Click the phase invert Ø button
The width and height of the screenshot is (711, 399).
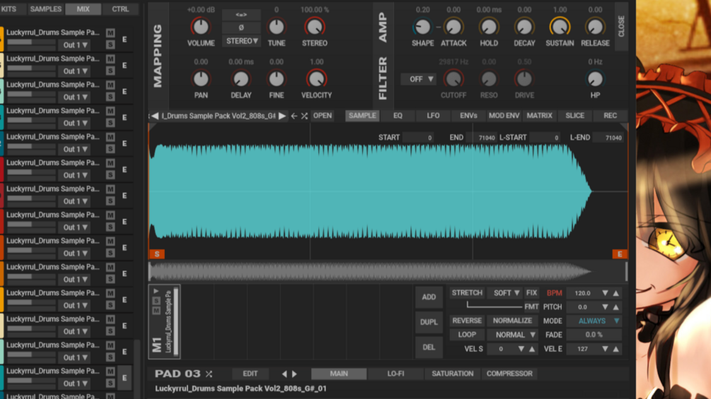(x=241, y=28)
